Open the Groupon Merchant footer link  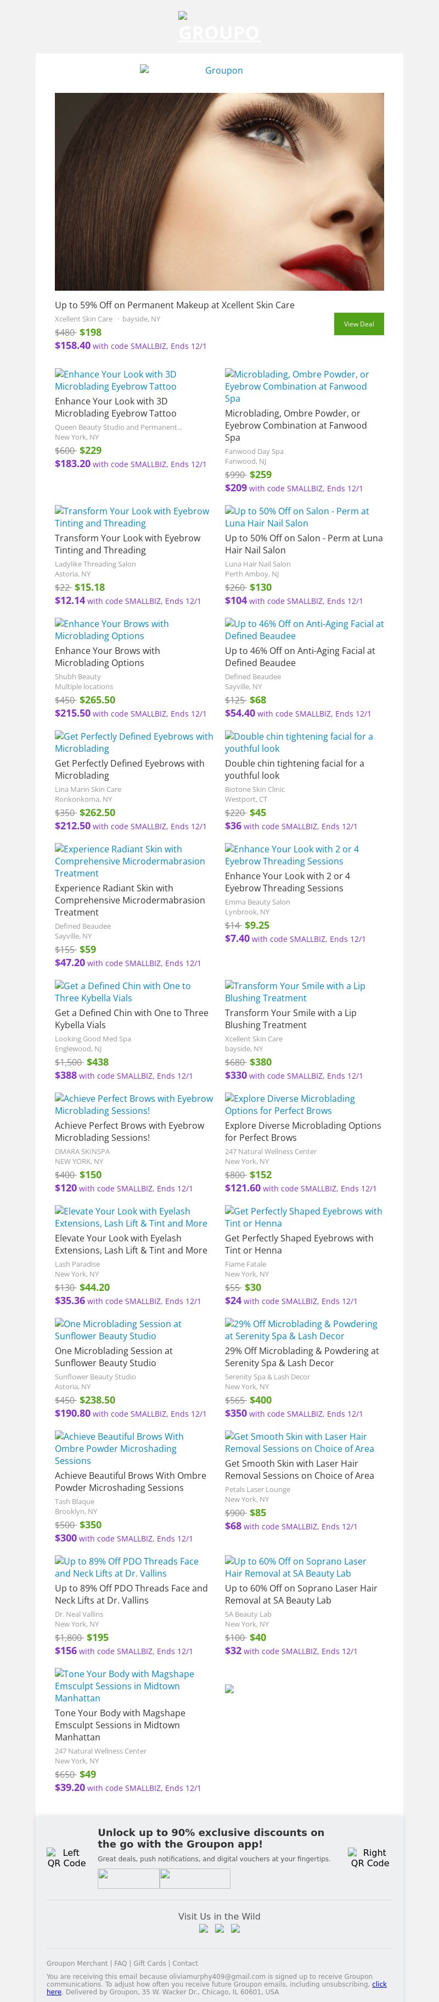[x=77, y=1963]
